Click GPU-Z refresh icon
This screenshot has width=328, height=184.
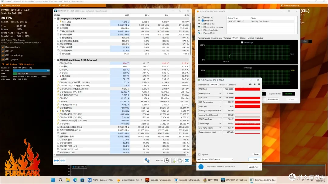point(255,84)
